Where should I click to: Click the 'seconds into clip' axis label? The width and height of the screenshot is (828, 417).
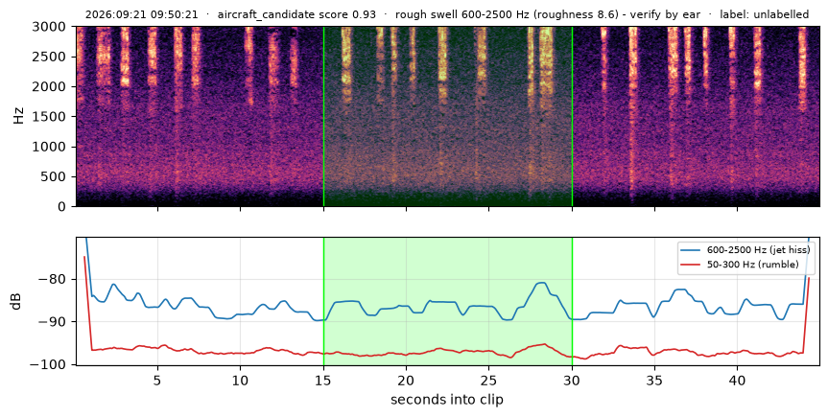point(447,400)
